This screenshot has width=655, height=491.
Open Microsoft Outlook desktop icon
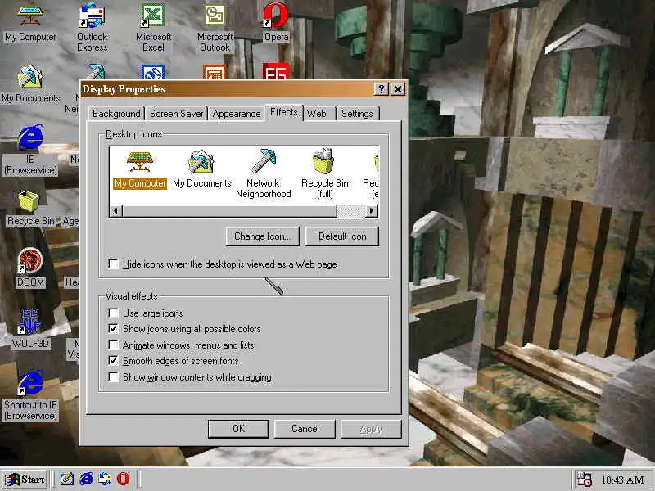pos(215,28)
